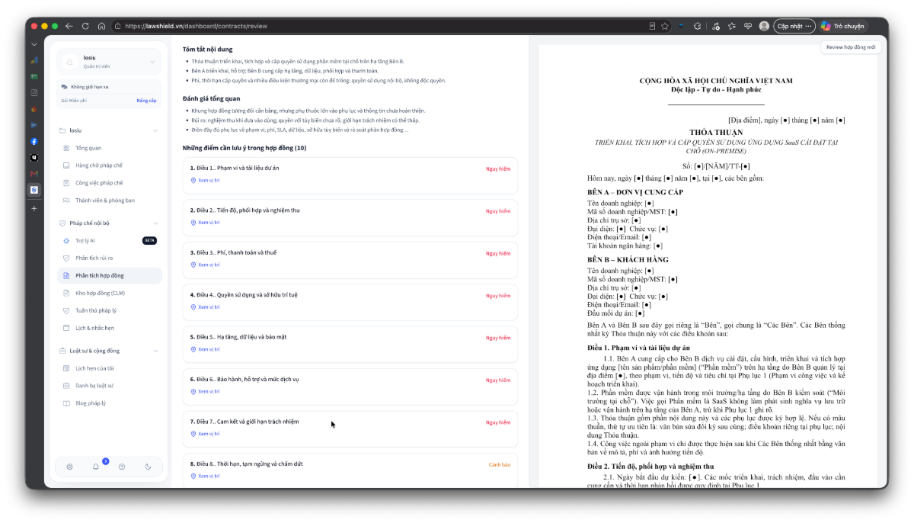This screenshot has height=523, width=914.
Task: Open Hàng chờ pháp chế in the sidebar
Action: coord(109,165)
